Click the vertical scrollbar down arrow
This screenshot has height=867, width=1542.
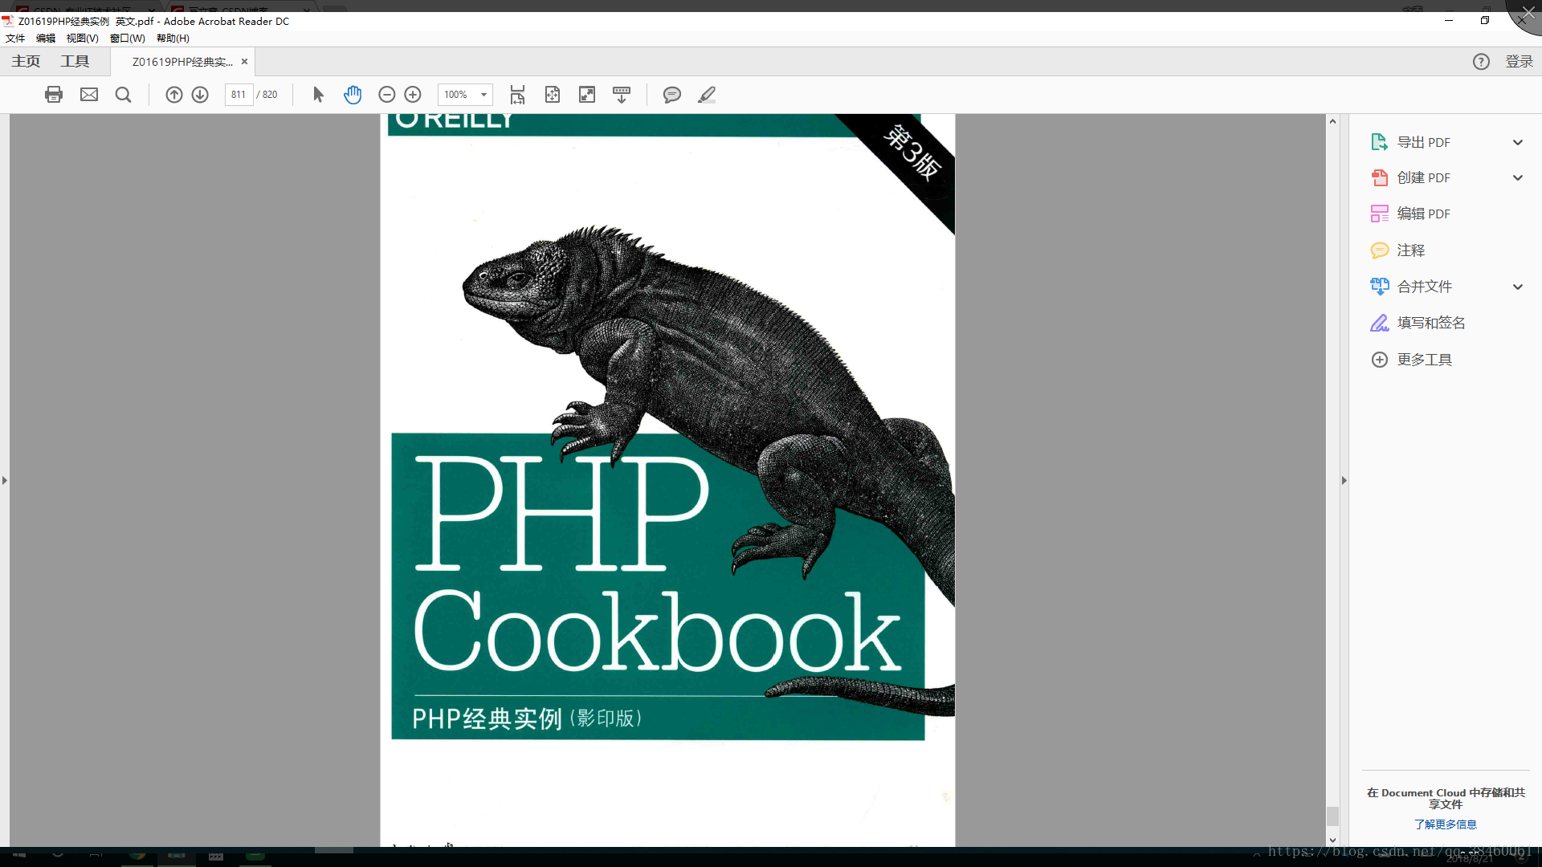1332,841
